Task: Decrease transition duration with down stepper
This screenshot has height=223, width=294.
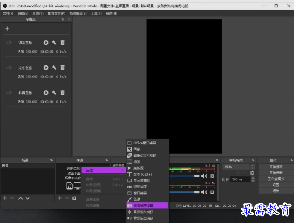Action: click(x=253, y=181)
